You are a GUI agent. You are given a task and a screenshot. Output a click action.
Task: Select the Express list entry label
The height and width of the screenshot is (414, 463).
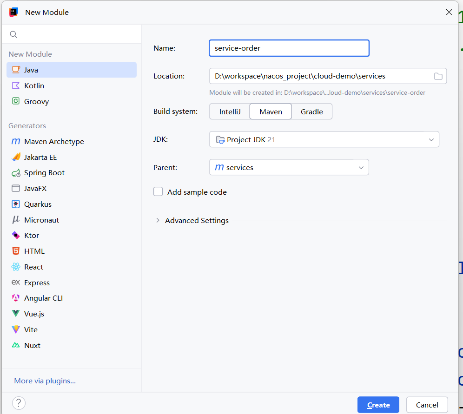(x=37, y=283)
